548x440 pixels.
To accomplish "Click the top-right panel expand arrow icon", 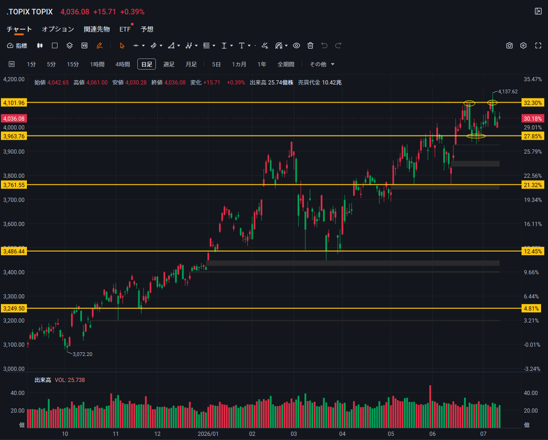I will [538, 11].
